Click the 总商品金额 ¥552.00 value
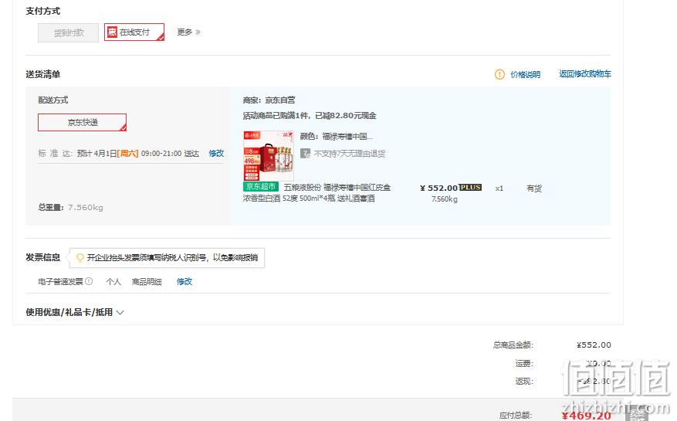Screen dimensions: 677x421 [594, 345]
